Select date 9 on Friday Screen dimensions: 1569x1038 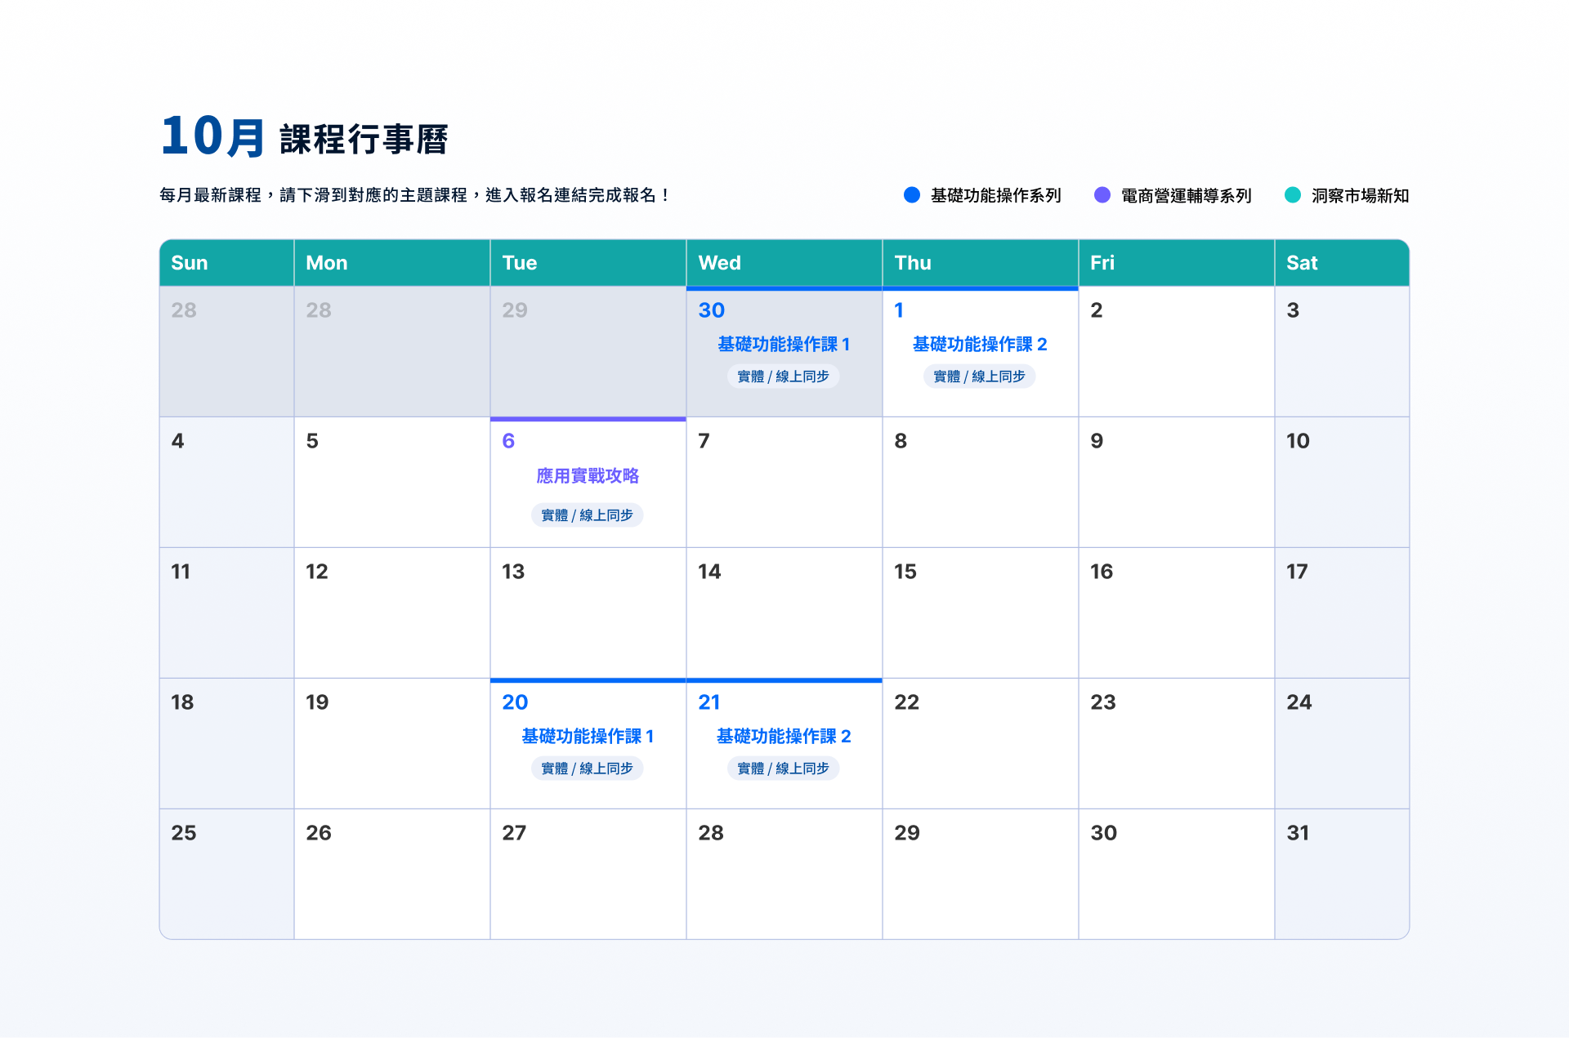[x=1097, y=441]
